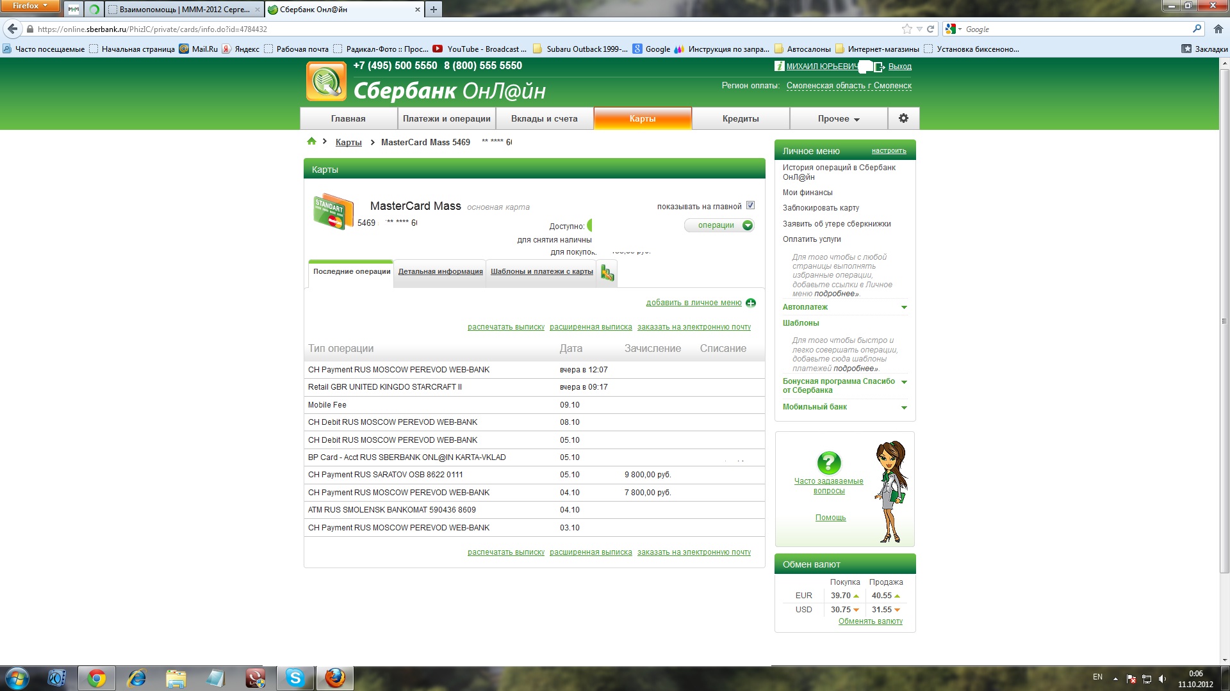Click Заблокировать карту menu item
The height and width of the screenshot is (691, 1230).
coord(821,208)
